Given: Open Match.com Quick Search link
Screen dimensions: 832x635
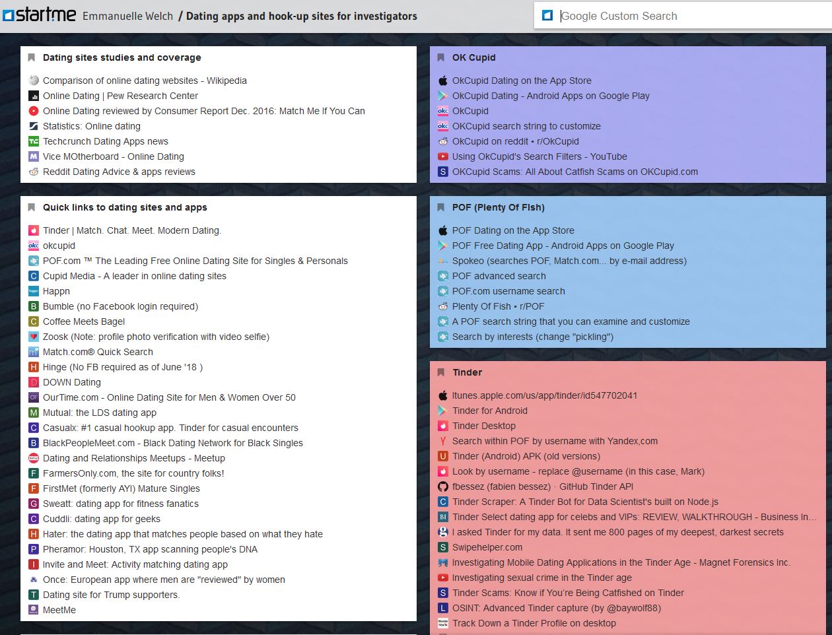Looking at the screenshot, I should point(98,352).
